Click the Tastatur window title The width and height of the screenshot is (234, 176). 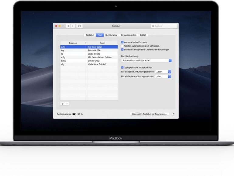[116, 26]
